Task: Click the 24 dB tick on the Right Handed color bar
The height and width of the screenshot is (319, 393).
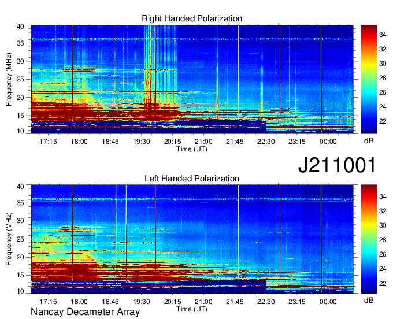Action: [383, 107]
